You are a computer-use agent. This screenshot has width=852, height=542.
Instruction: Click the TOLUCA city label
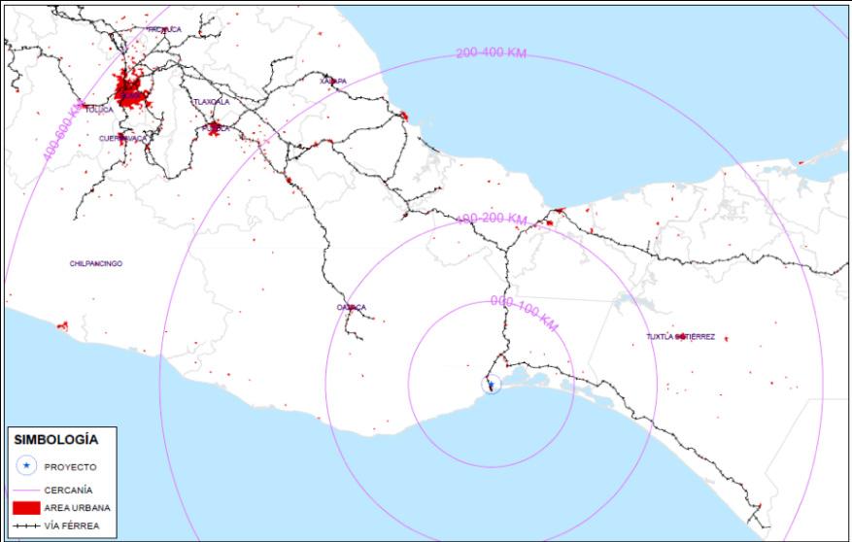point(99,110)
